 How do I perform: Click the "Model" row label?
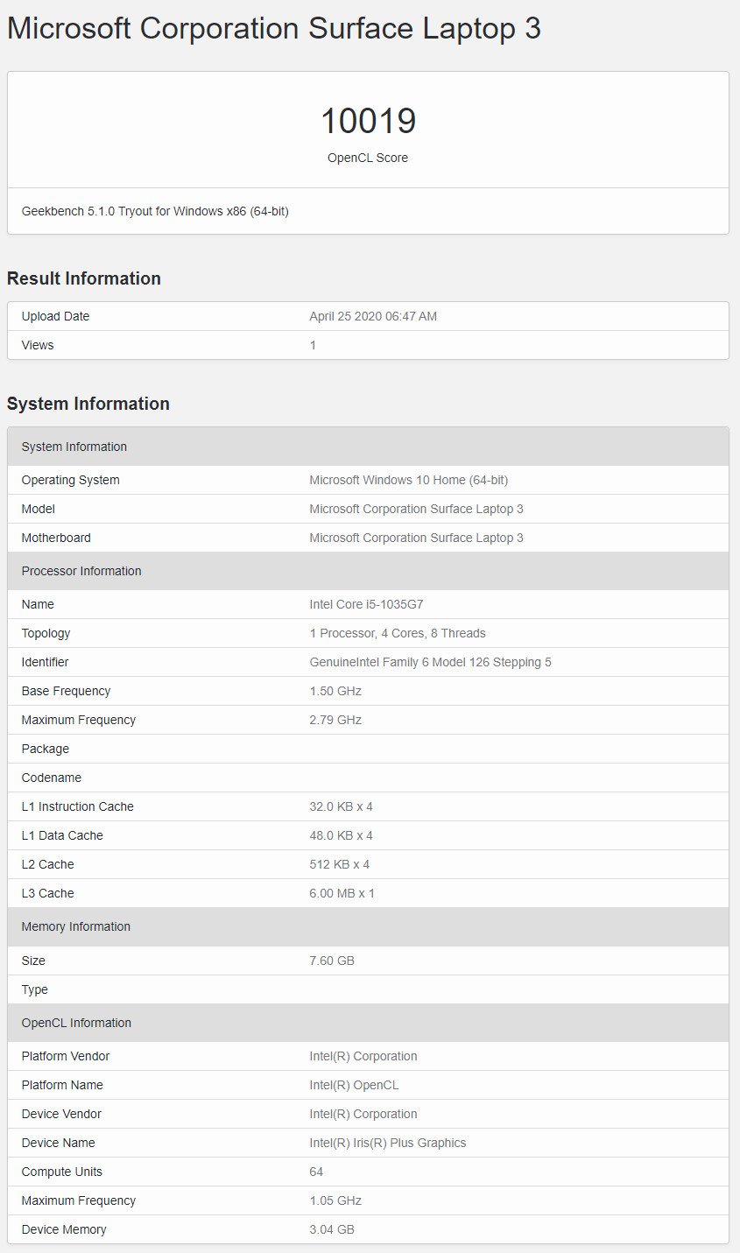pyautogui.click(x=39, y=509)
